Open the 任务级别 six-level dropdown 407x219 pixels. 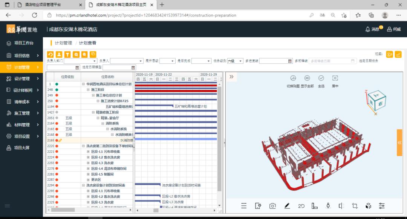(x=236, y=60)
